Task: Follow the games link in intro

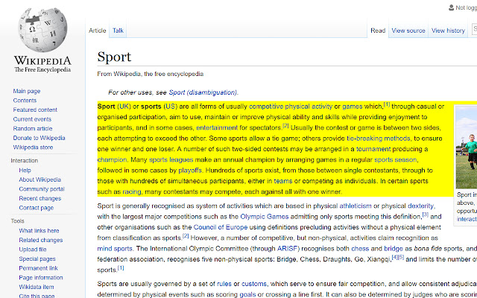Action: 353,107
